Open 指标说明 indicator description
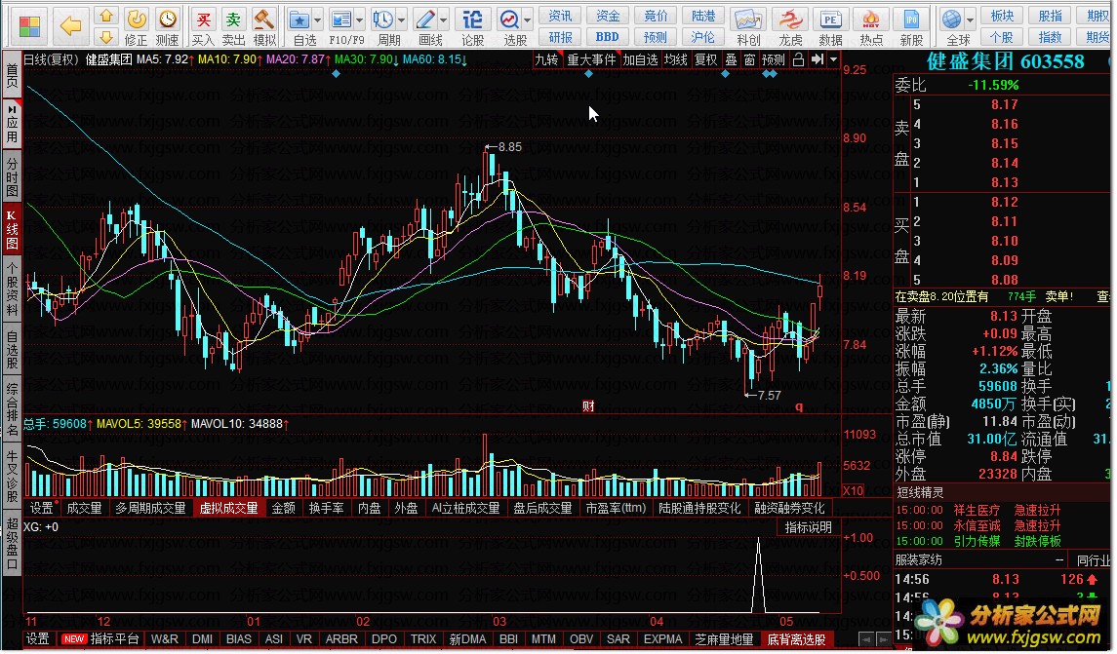Screen dimensions: 1117x654 click(x=808, y=527)
